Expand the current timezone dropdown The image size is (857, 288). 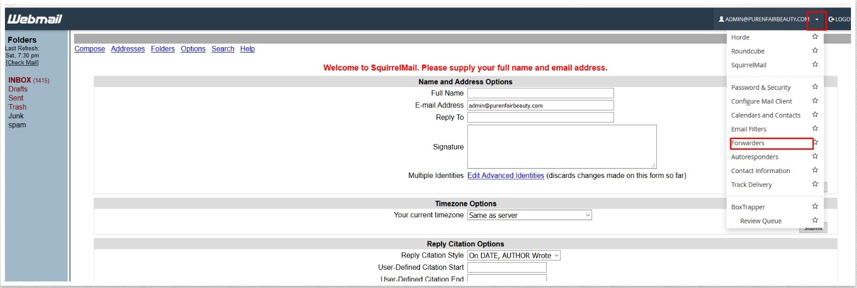[529, 215]
